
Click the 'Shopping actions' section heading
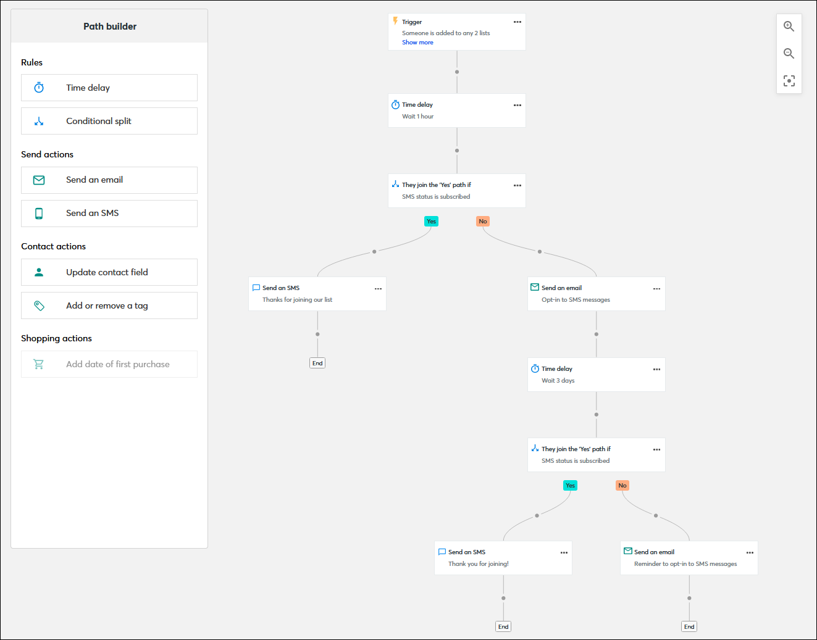tap(56, 338)
